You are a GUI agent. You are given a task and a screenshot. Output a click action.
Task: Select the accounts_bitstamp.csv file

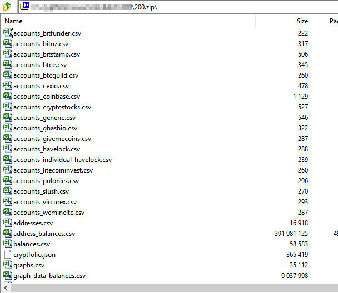47,54
